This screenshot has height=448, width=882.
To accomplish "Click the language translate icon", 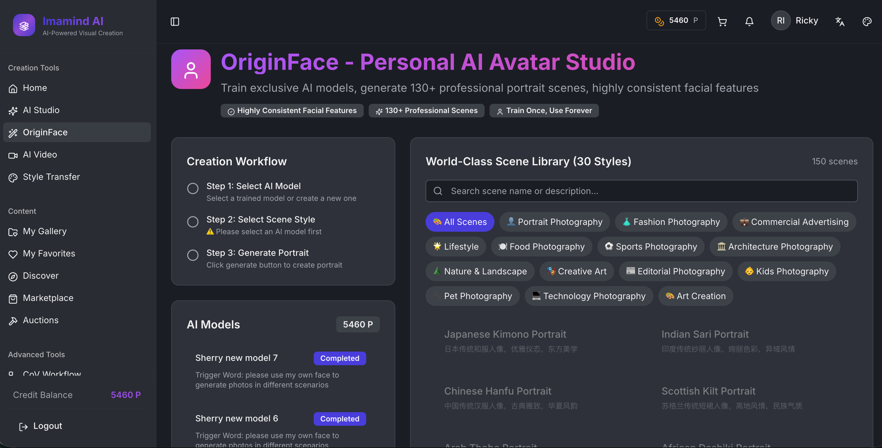I will (840, 22).
